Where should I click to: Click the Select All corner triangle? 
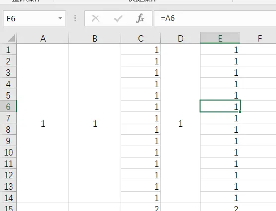click(11, 38)
